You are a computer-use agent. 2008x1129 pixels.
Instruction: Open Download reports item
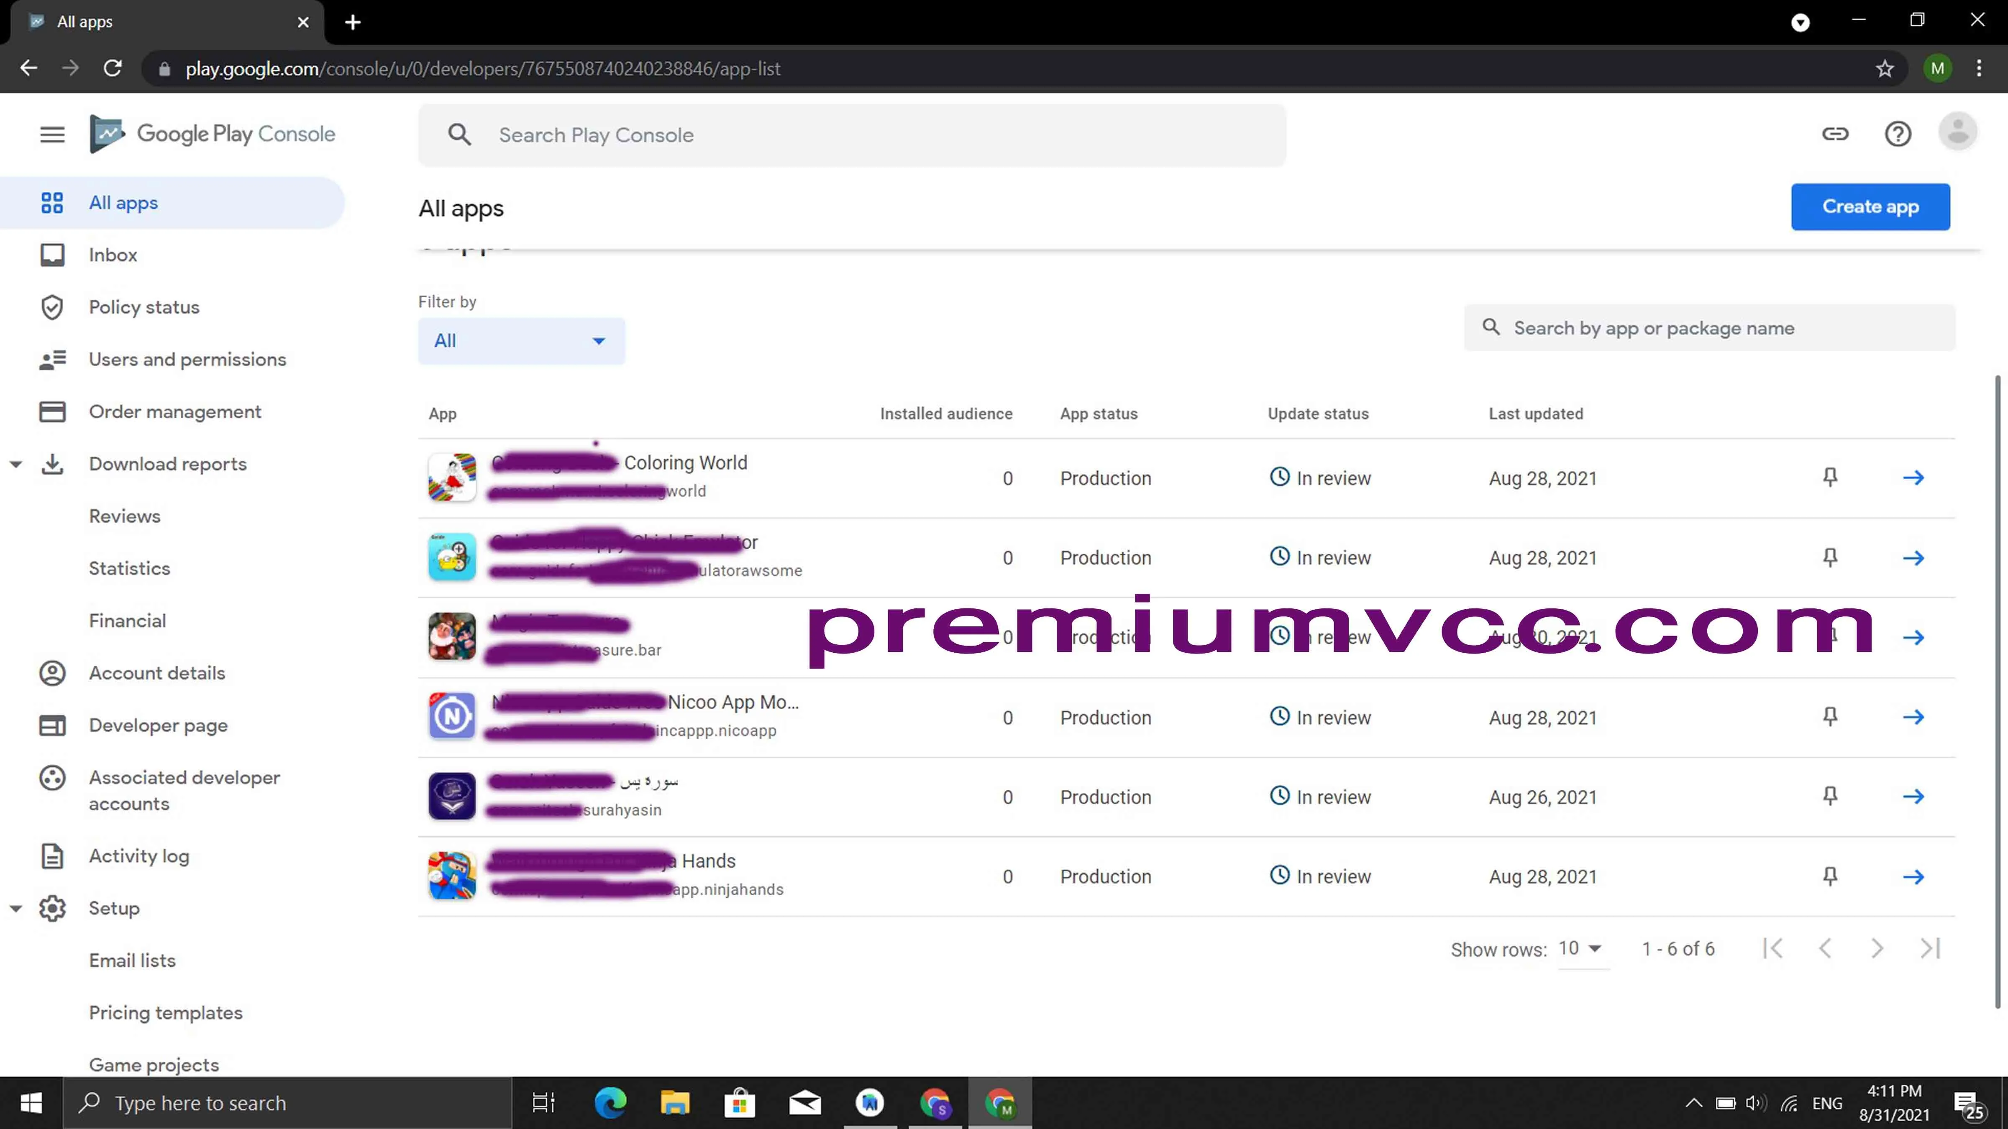tap(168, 464)
